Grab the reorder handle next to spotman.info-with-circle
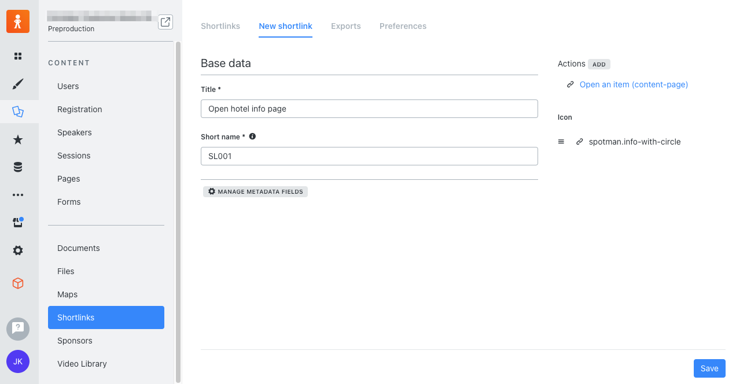The image size is (736, 384). tap(561, 142)
